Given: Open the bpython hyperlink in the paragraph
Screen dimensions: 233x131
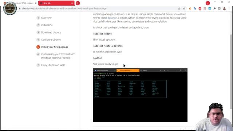Looking at the screenshot, I should point(112,18).
